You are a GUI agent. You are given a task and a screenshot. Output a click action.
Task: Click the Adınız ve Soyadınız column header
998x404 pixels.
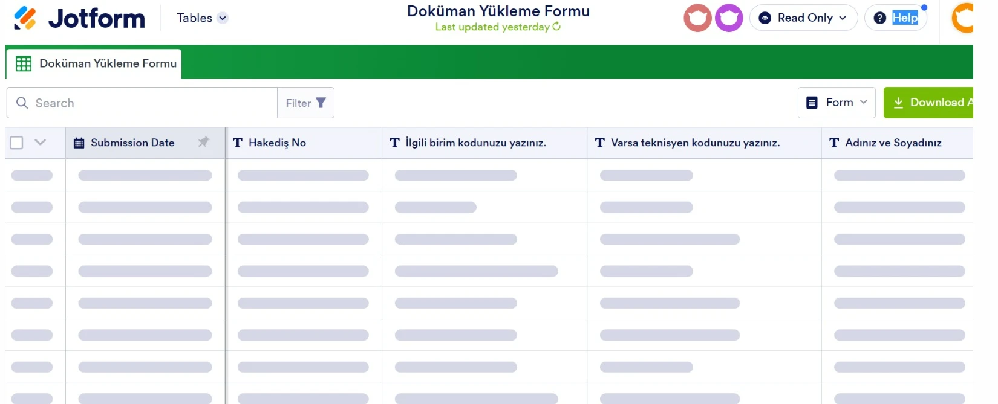coord(898,143)
